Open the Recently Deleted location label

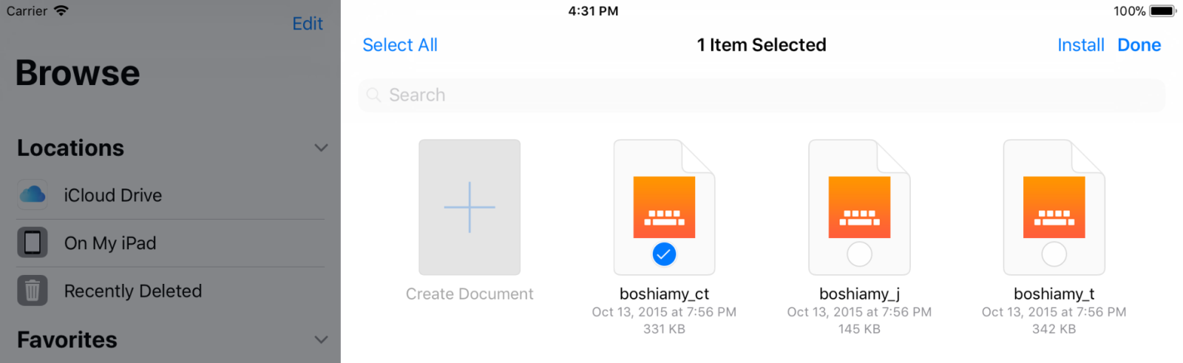tap(133, 291)
